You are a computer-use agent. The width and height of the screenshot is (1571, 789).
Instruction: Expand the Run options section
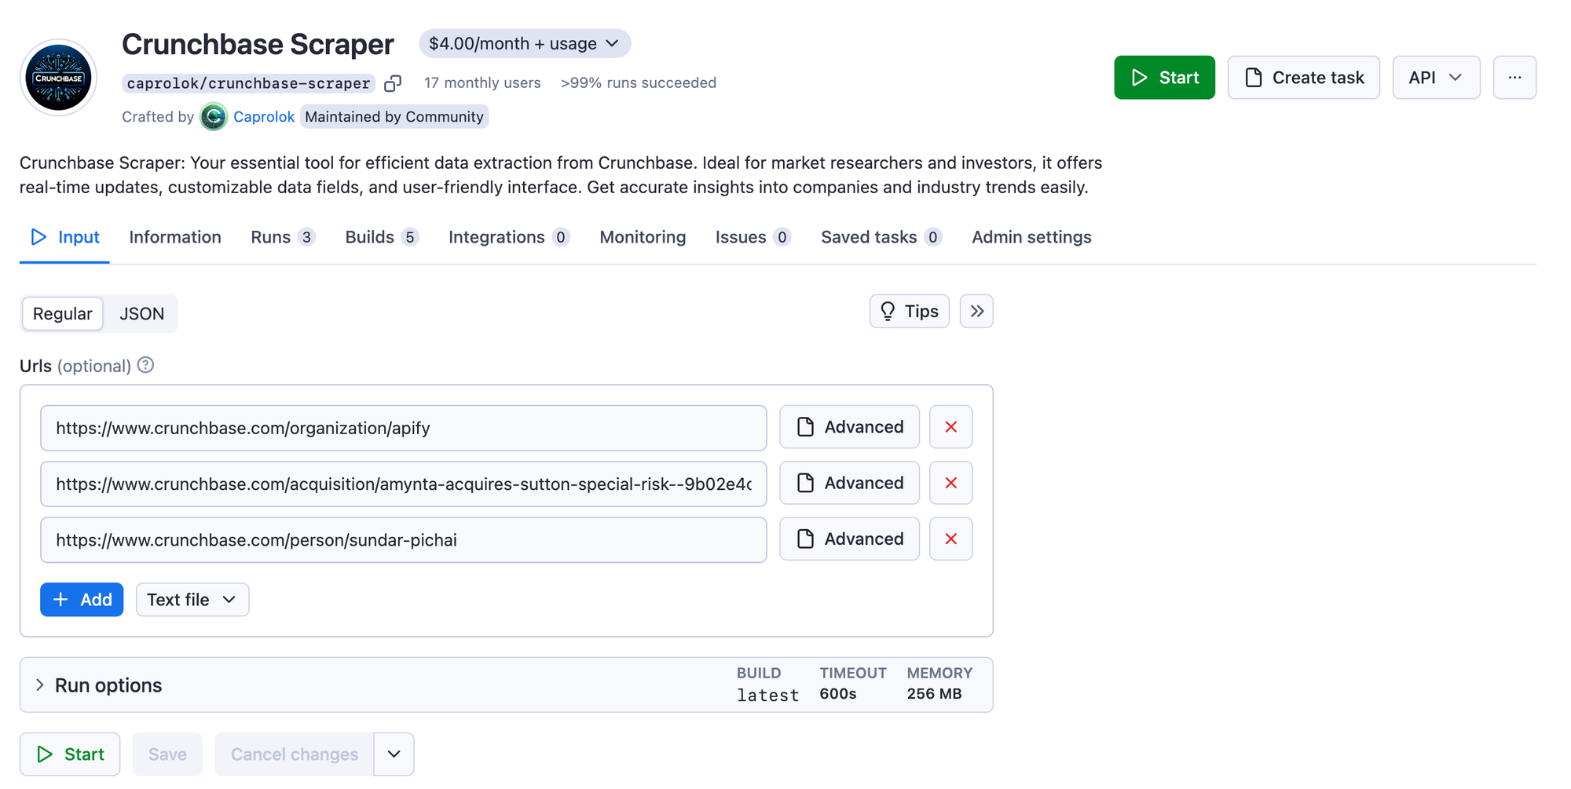click(108, 685)
